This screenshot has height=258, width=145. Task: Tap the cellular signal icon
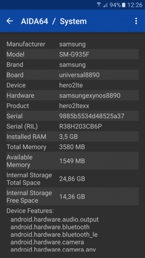click(x=105, y=5)
